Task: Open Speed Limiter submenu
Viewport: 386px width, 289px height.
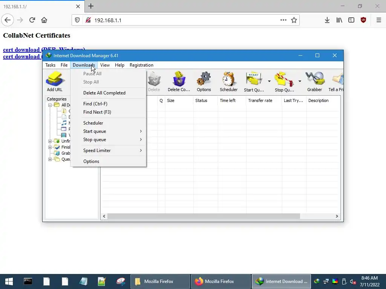Action: pos(108,151)
